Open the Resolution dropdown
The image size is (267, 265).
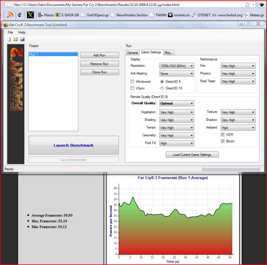(177, 66)
